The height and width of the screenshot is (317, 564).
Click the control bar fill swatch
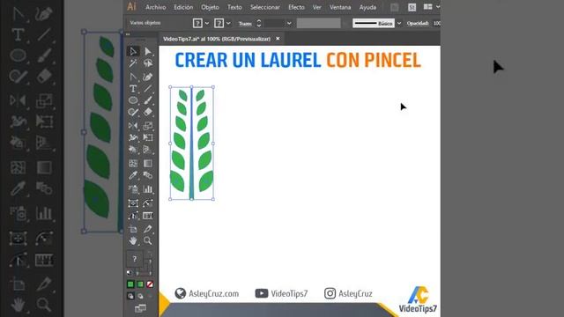[197, 24]
